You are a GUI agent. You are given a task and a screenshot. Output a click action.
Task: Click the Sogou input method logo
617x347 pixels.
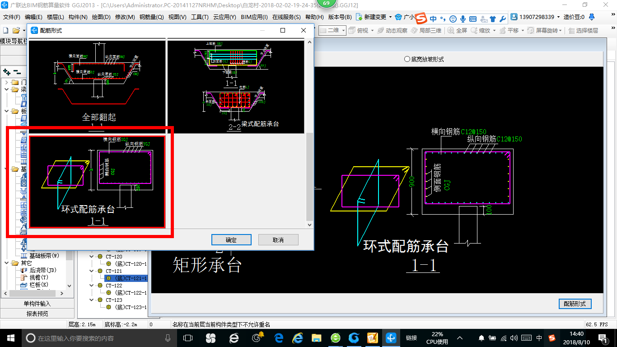tap(421, 19)
